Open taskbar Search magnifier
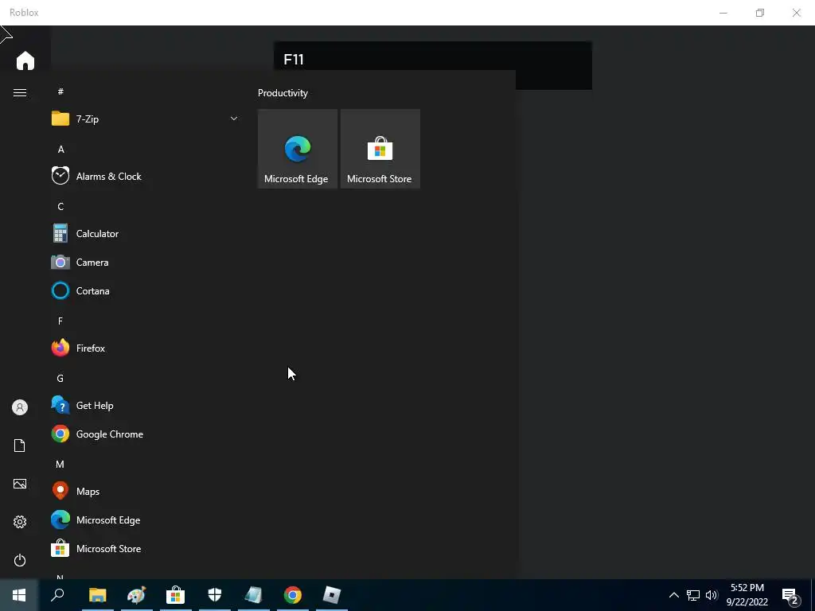Screen dimensions: 815x611 [x=57, y=595]
